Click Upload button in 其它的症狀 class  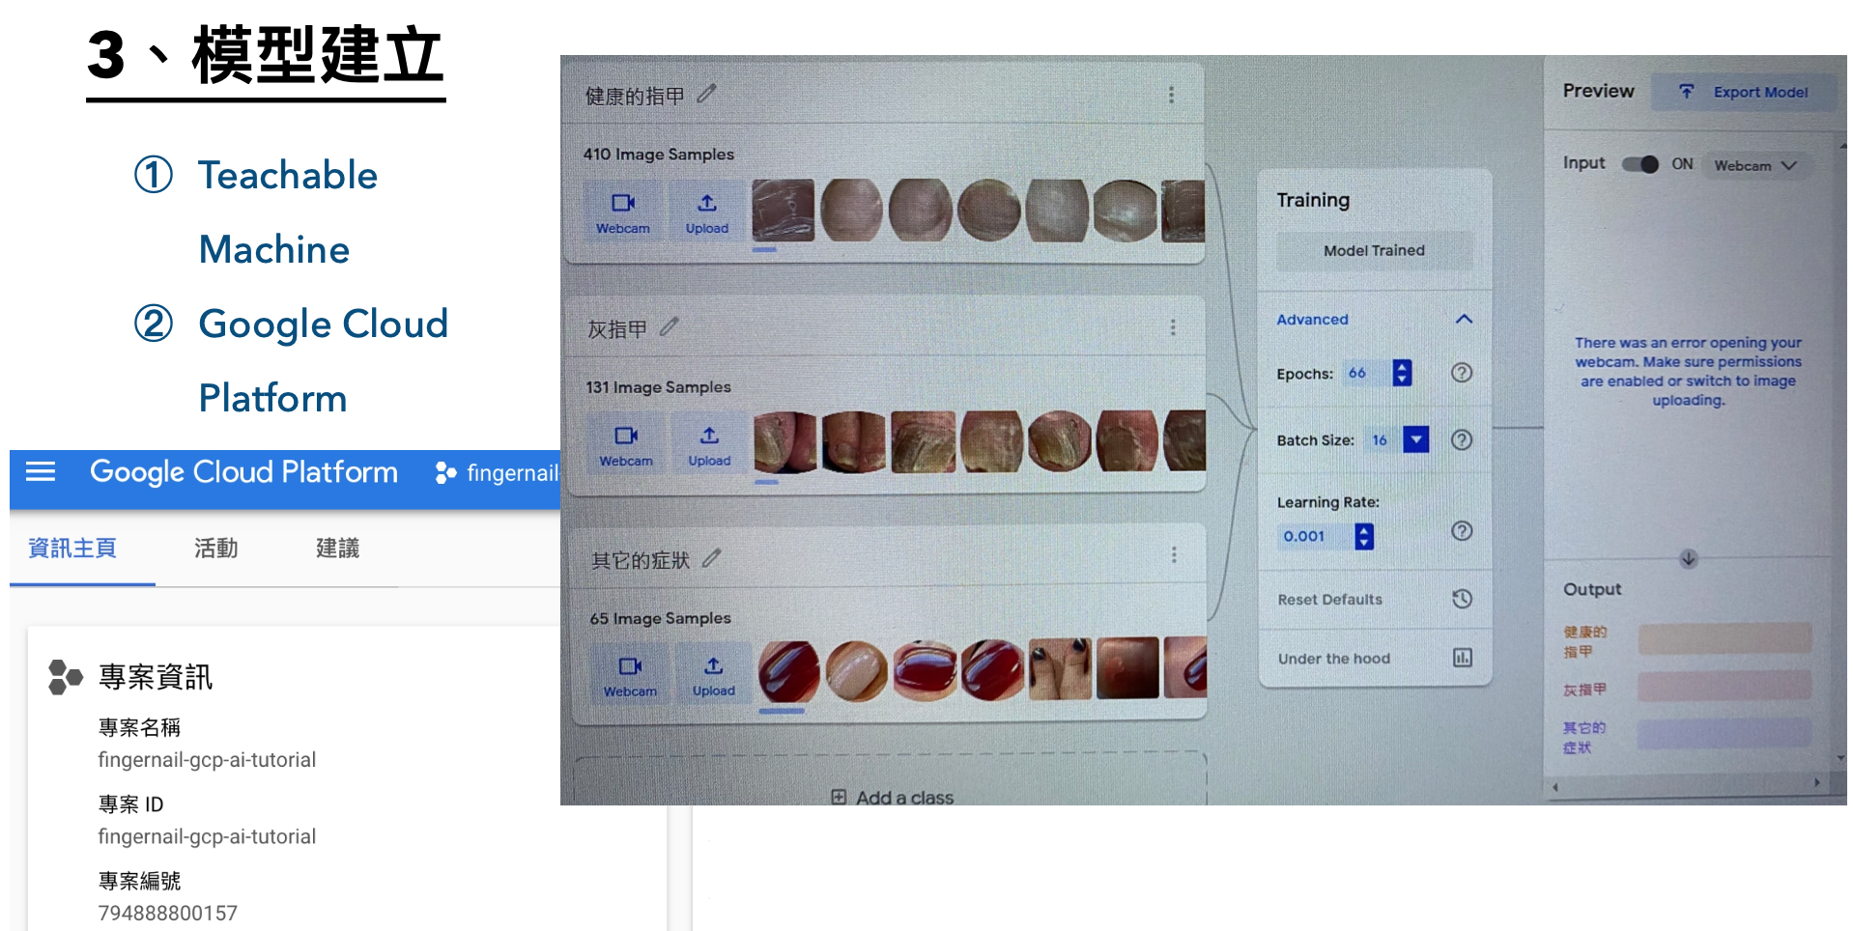714,675
